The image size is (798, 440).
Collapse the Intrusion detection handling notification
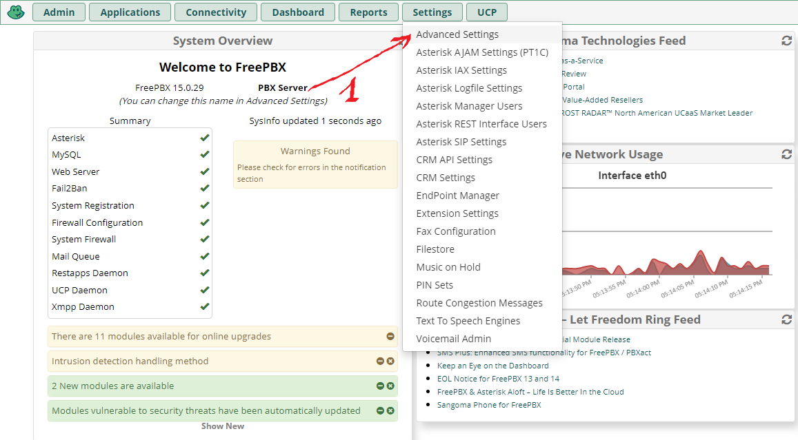pyautogui.click(x=380, y=362)
